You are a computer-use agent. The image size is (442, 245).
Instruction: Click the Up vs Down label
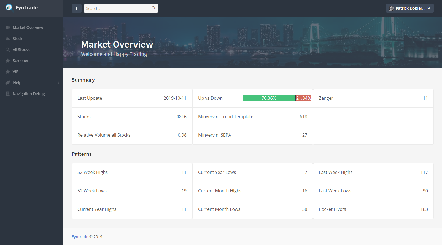[210, 98]
